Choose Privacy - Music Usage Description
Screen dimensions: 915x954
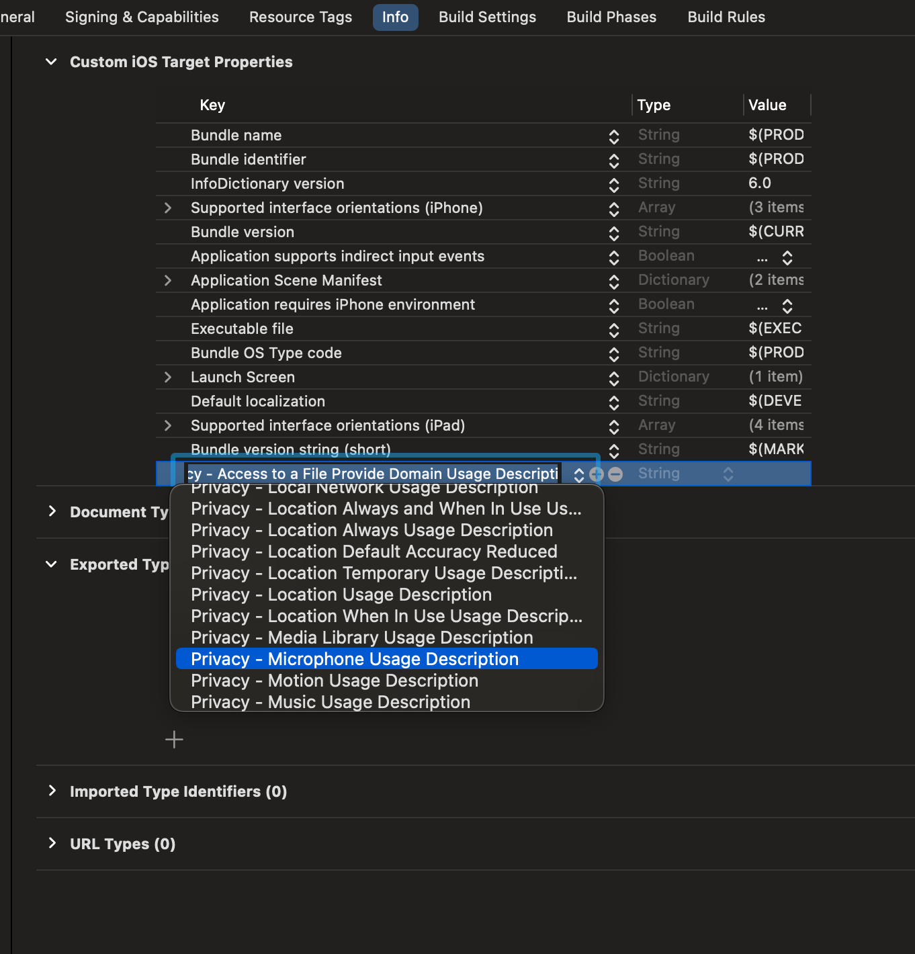[386, 702]
